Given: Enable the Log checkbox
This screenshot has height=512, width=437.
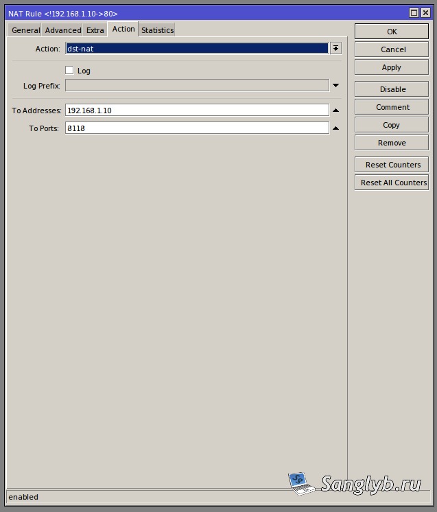Looking at the screenshot, I should [x=69, y=70].
